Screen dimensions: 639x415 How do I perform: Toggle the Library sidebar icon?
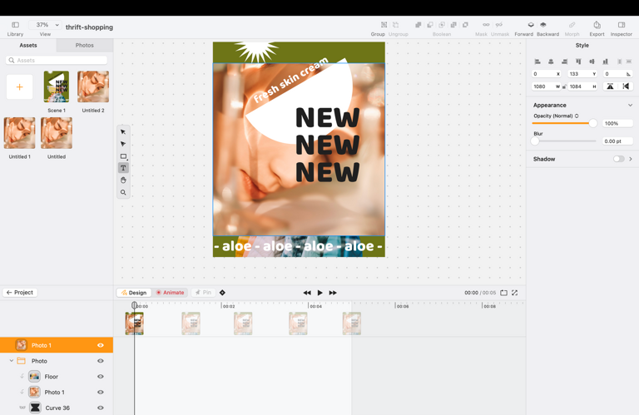(15, 25)
